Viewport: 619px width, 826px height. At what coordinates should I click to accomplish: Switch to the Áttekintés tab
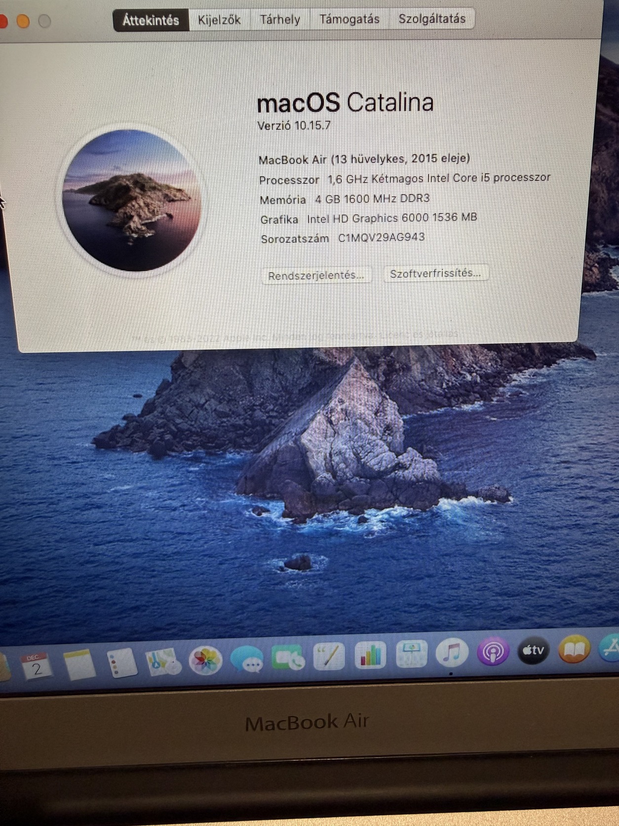pyautogui.click(x=151, y=20)
